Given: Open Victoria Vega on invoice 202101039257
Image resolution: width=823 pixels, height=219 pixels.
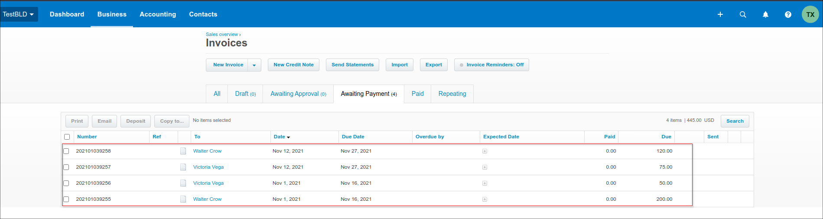Looking at the screenshot, I should (x=208, y=167).
